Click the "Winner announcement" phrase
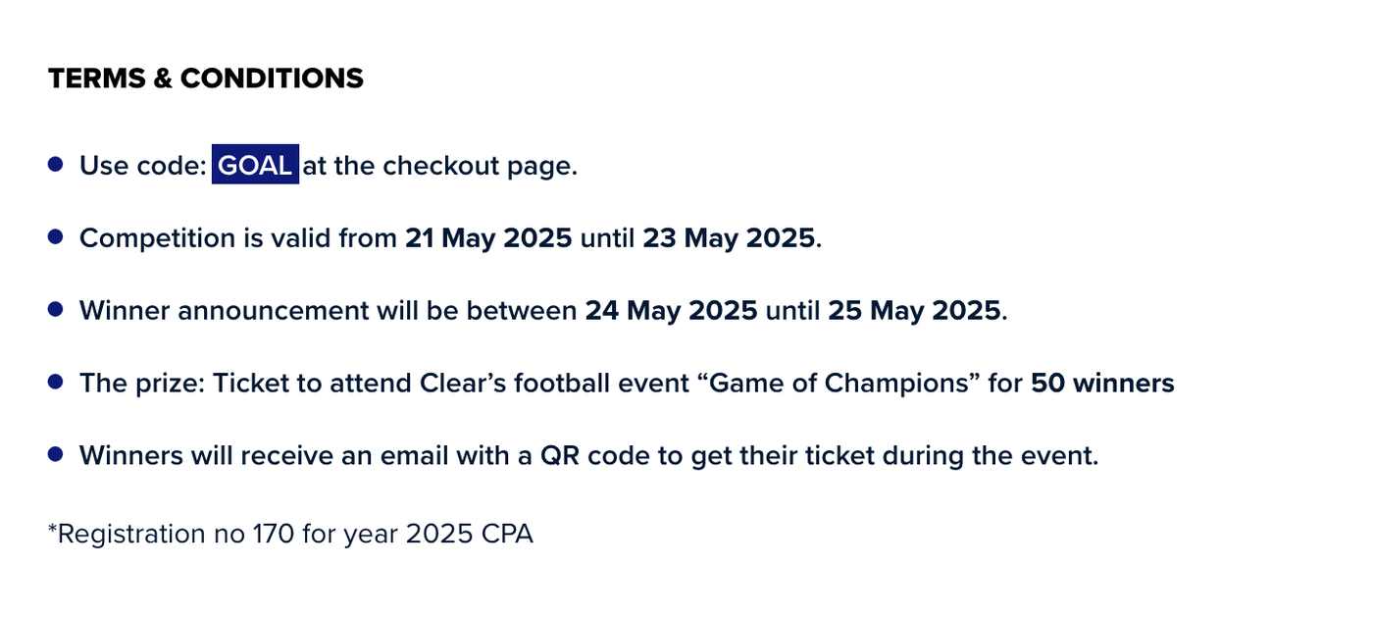Image resolution: width=1373 pixels, height=618 pixels. [x=224, y=311]
